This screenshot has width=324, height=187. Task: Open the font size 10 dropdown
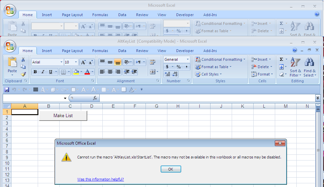[76, 62]
